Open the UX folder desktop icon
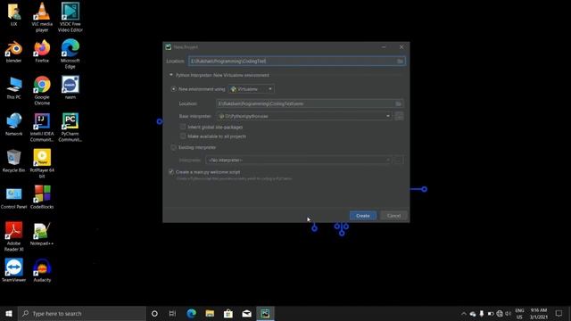 point(14,14)
